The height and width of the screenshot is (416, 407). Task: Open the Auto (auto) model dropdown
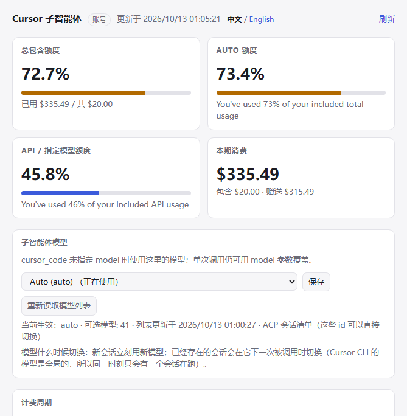pos(159,282)
